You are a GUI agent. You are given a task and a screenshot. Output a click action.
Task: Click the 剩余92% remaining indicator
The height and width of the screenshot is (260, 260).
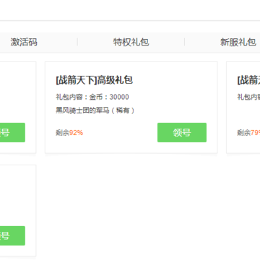(69, 133)
